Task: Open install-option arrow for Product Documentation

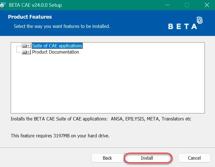Action: tap(29, 52)
